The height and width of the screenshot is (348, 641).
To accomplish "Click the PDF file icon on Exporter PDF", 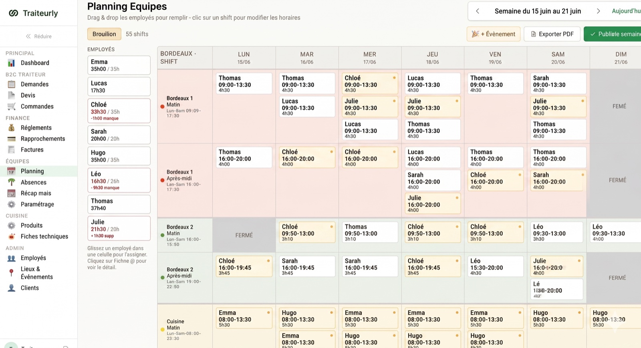I will [x=533, y=34].
